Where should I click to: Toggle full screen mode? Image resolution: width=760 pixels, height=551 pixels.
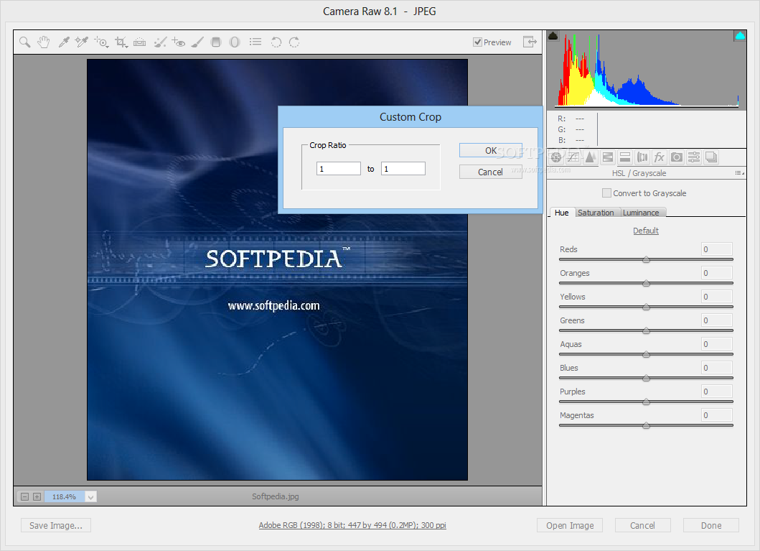pos(530,42)
